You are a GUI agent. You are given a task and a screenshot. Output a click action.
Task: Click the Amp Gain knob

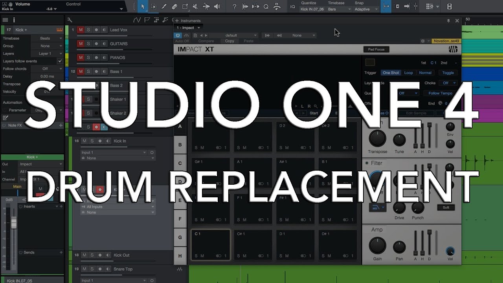pyautogui.click(x=377, y=246)
